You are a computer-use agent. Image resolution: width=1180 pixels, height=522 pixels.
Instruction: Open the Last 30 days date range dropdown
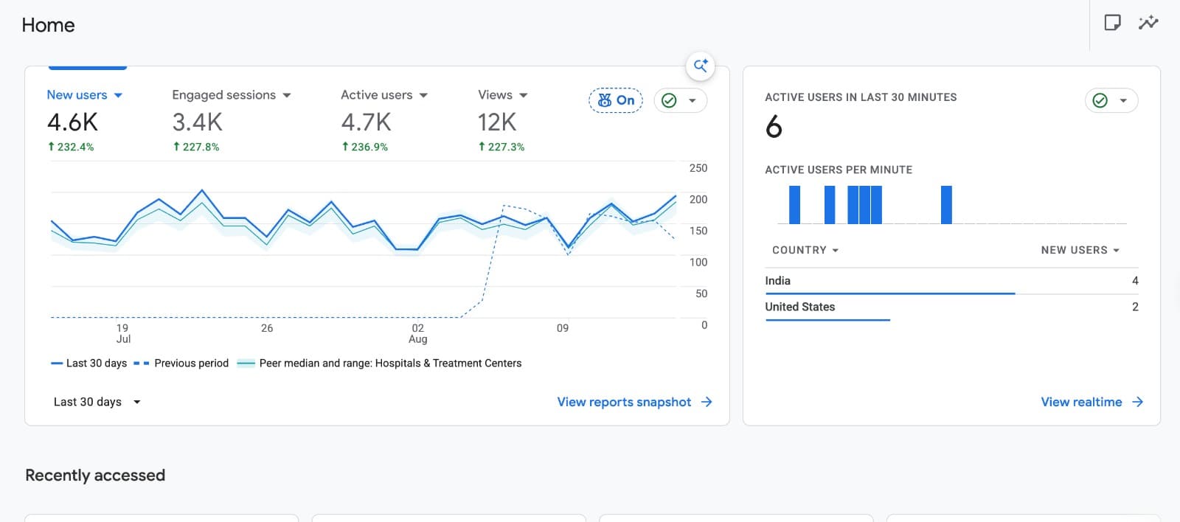coord(97,402)
